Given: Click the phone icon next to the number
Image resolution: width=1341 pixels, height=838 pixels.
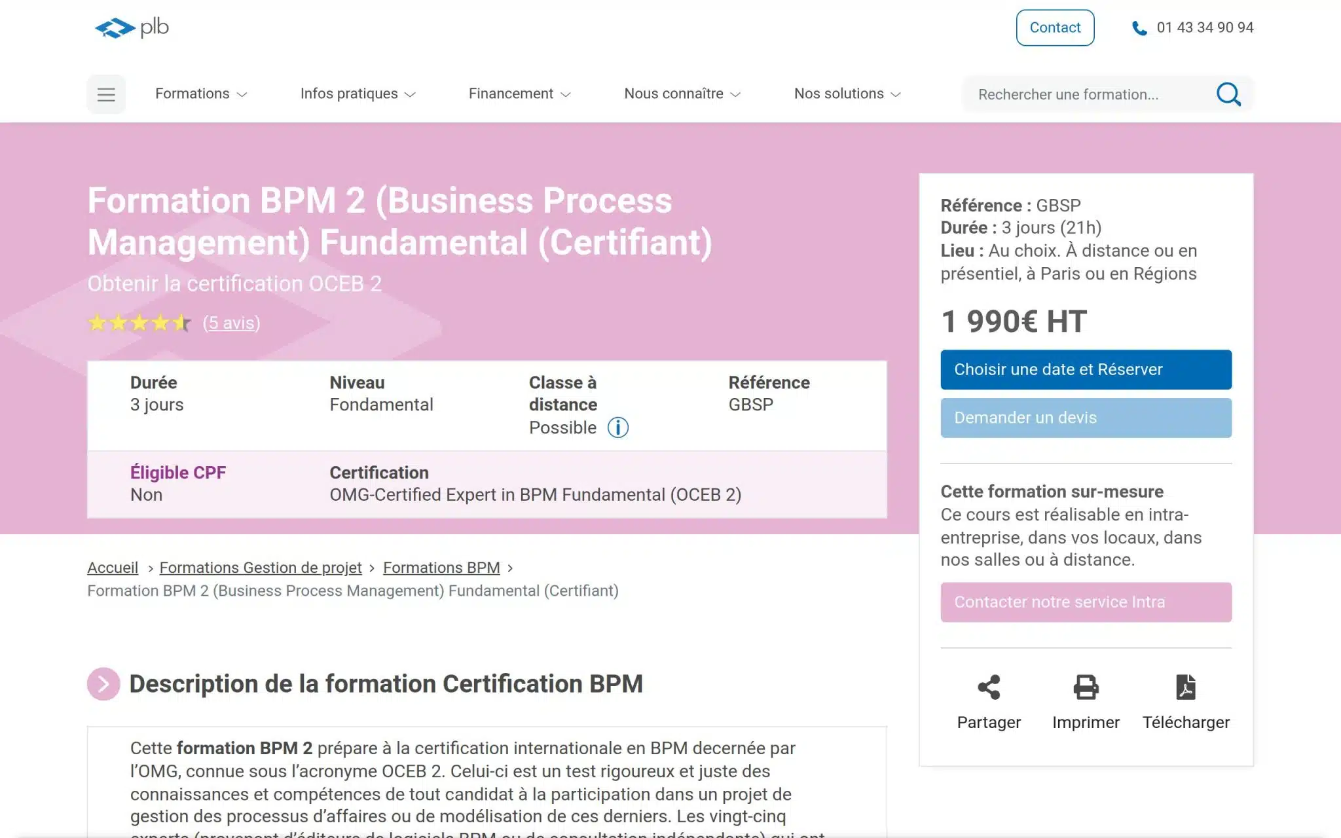Looking at the screenshot, I should (x=1139, y=27).
